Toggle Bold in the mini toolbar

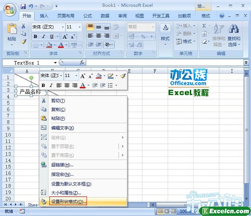pyautogui.click(x=43, y=85)
